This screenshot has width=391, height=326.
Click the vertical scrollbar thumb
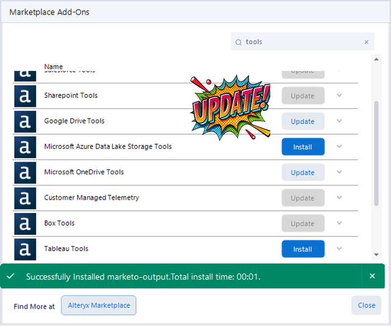(x=376, y=154)
